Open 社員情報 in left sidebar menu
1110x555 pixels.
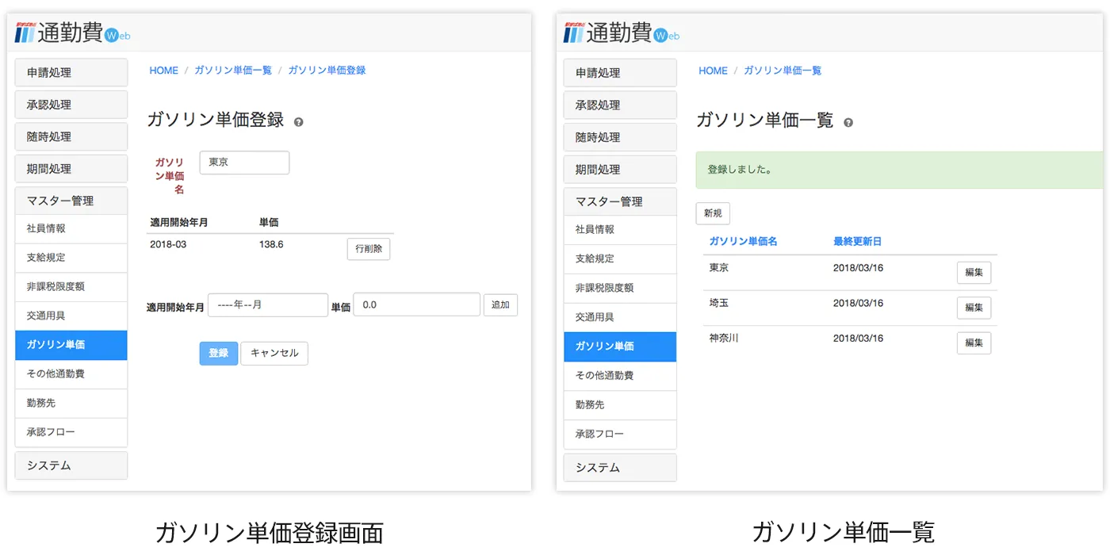tap(71, 228)
